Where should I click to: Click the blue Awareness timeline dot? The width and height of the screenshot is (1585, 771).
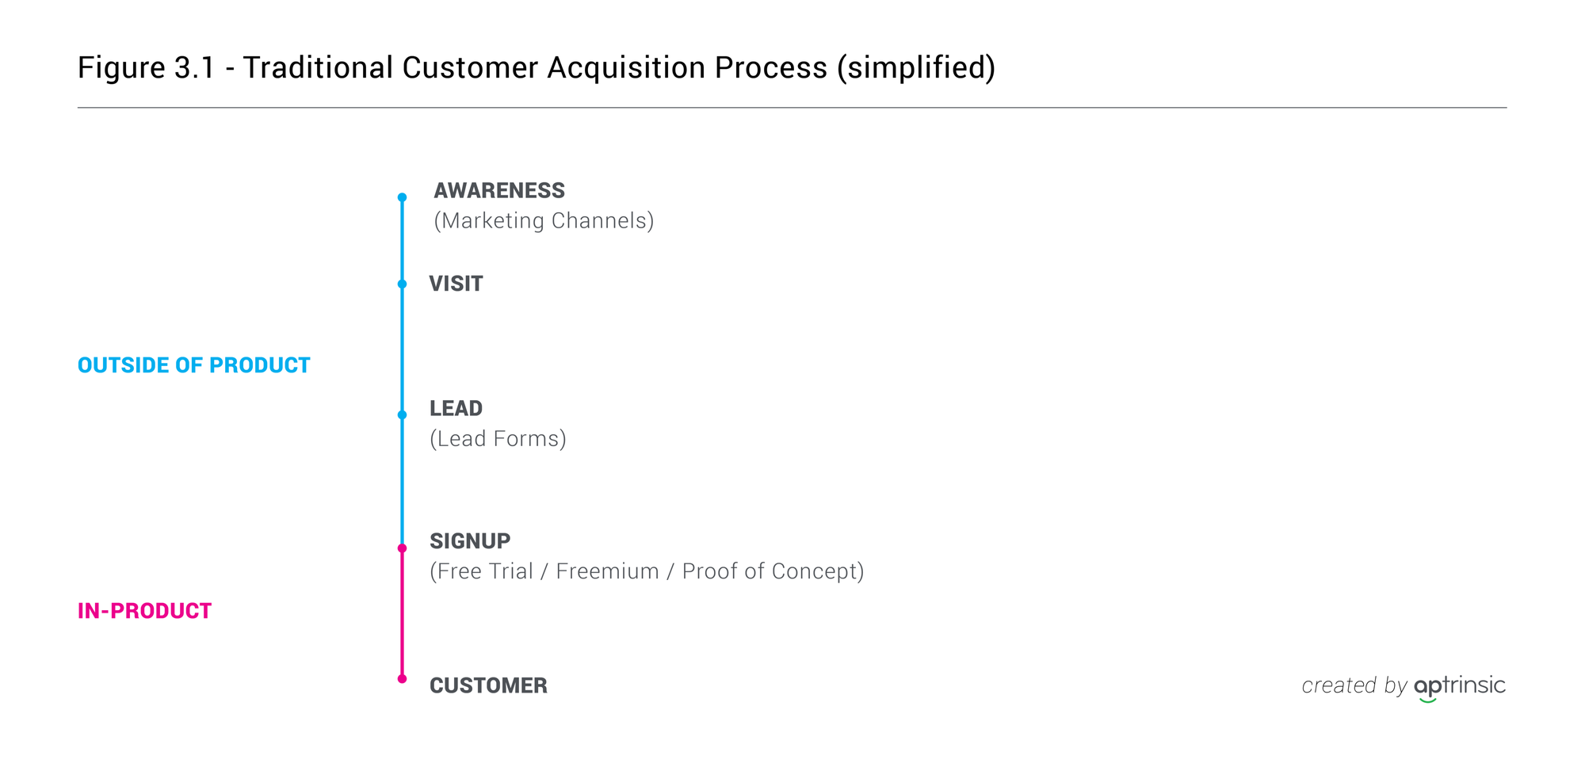coord(402,197)
